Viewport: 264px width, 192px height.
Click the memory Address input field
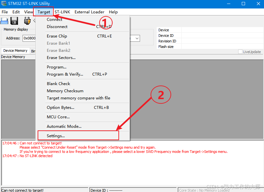(29, 38)
